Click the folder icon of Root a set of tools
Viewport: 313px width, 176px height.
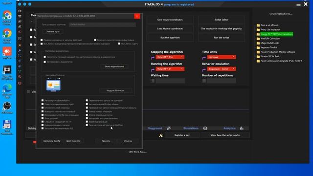point(258,25)
